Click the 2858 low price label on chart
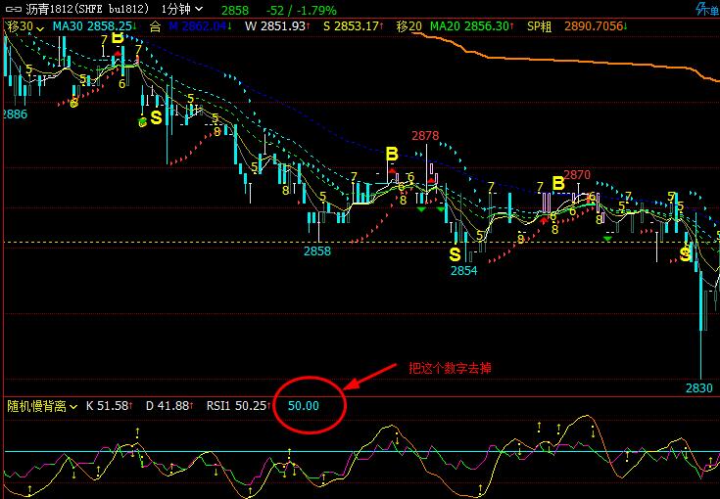The width and height of the screenshot is (720, 499). pyautogui.click(x=317, y=251)
